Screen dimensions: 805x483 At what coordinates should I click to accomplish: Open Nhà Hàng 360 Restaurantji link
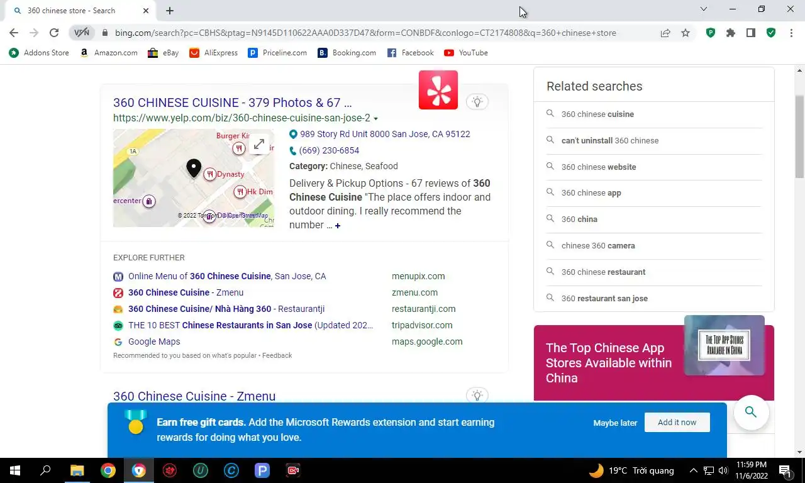[x=226, y=309]
